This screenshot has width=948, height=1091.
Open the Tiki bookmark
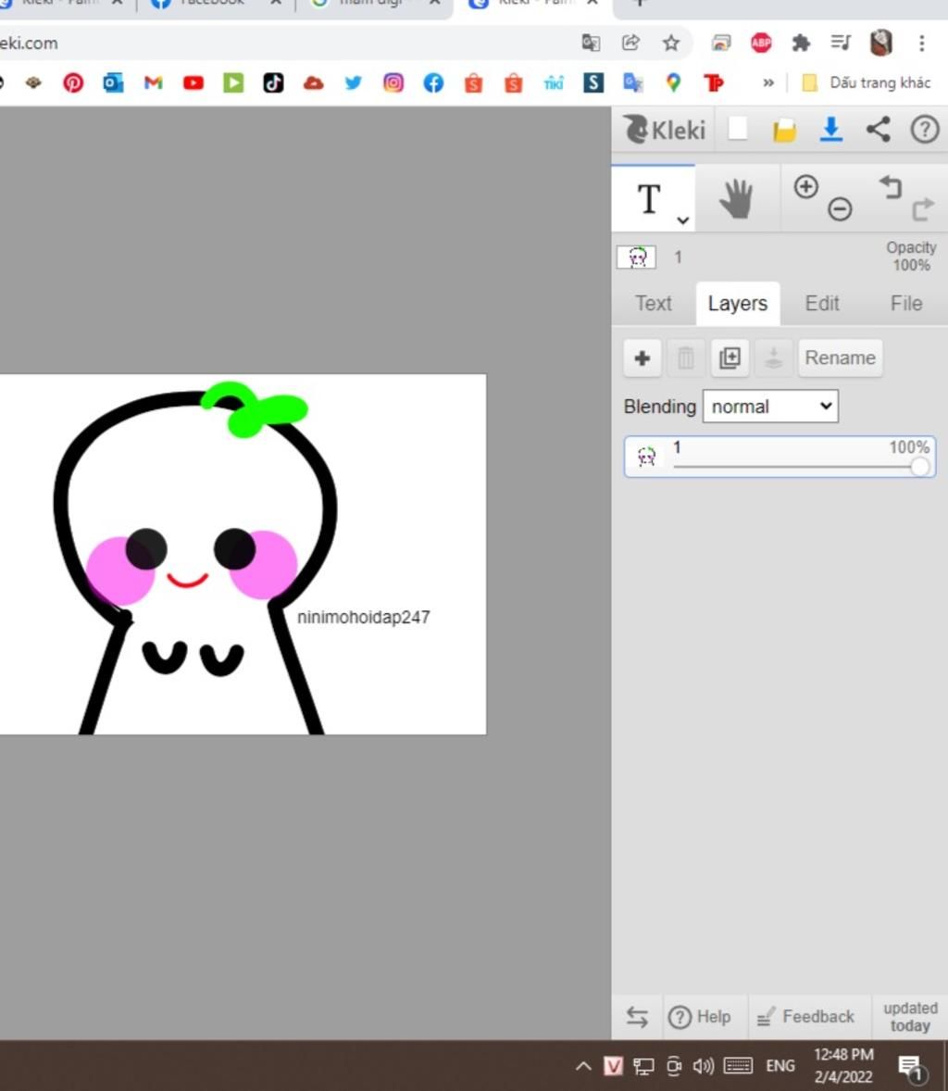pyautogui.click(x=554, y=83)
